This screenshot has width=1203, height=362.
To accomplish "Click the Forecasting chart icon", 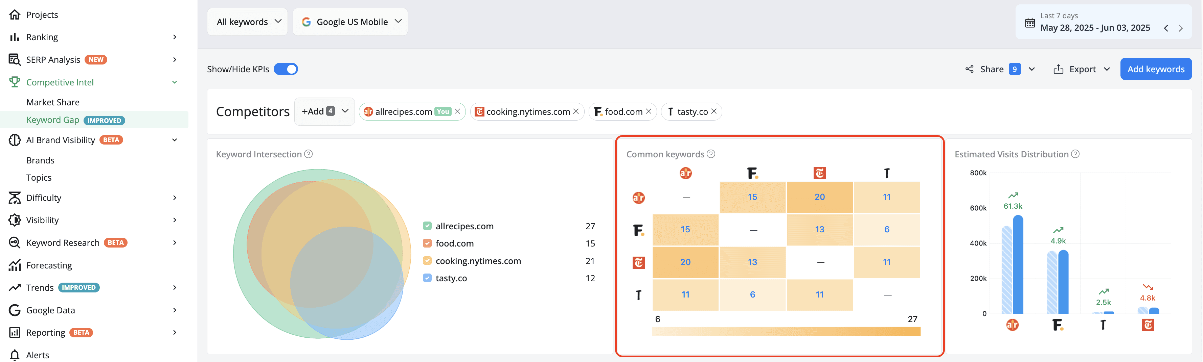I will tap(15, 265).
